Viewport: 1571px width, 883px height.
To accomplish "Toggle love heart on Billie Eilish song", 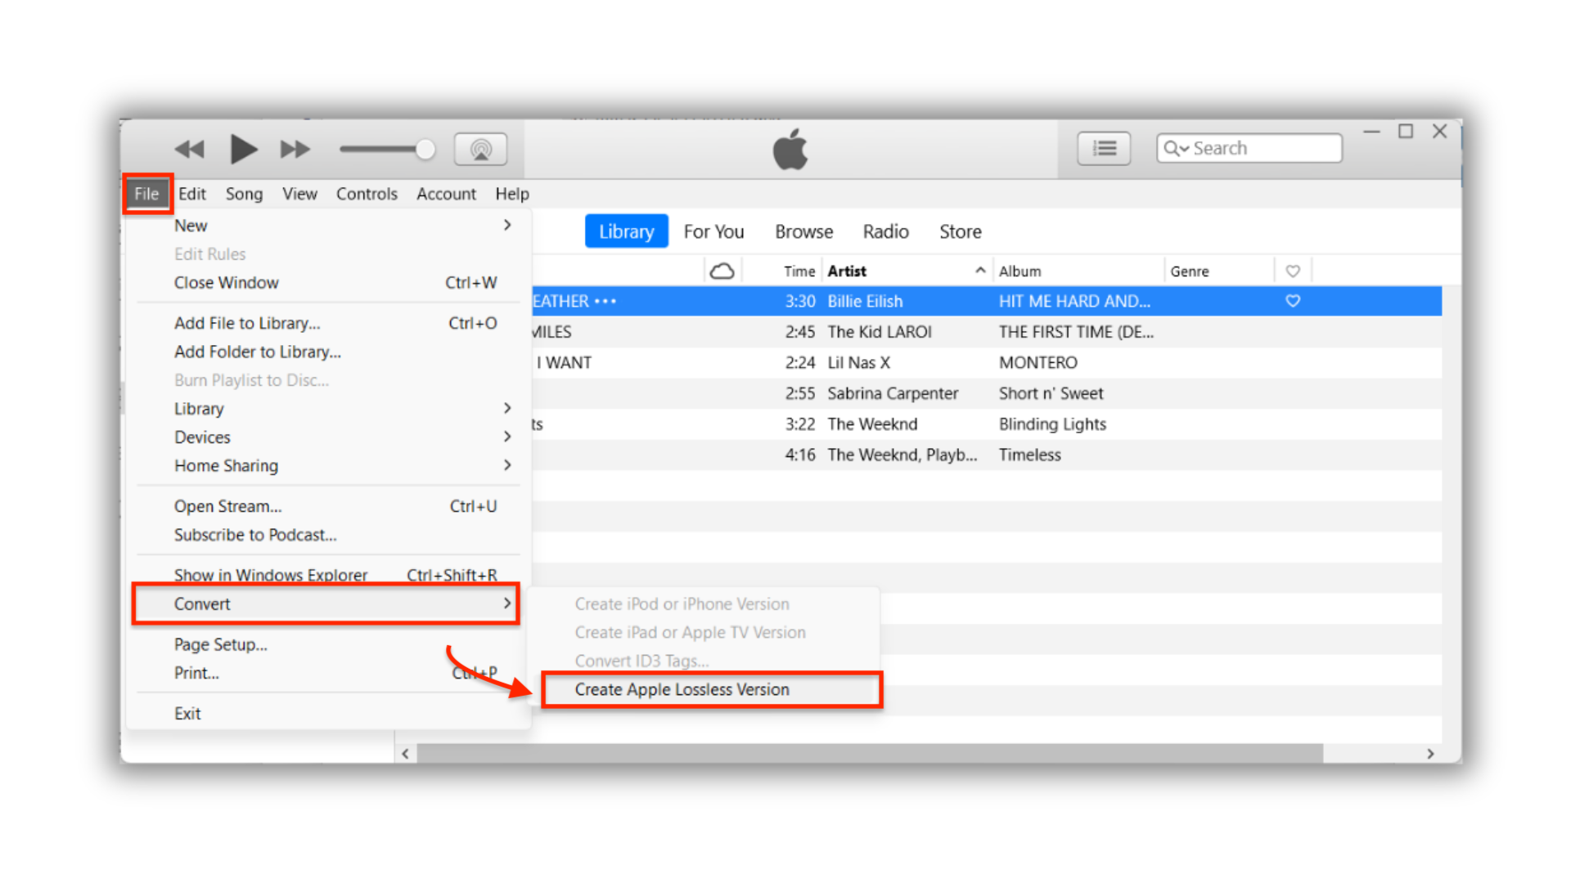I will coord(1293,300).
